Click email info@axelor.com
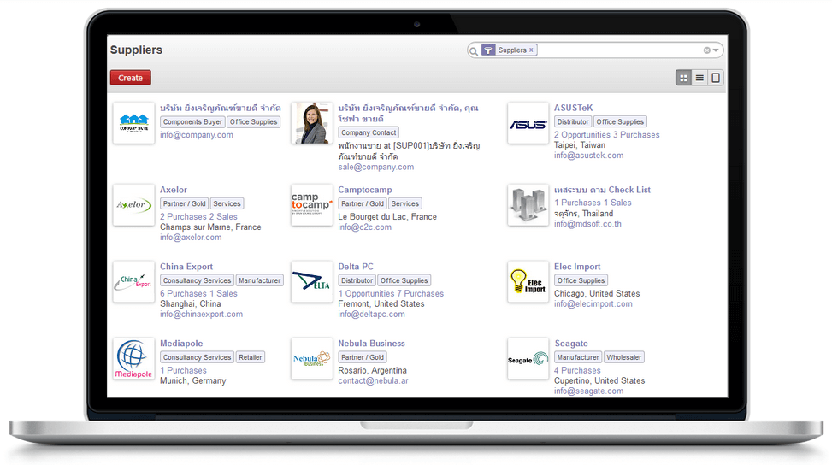832x465 pixels. 191,238
